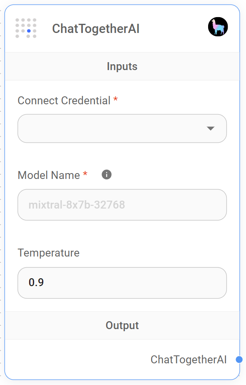Click the info circle above the model field
The height and width of the screenshot is (385, 246).
coord(106,174)
